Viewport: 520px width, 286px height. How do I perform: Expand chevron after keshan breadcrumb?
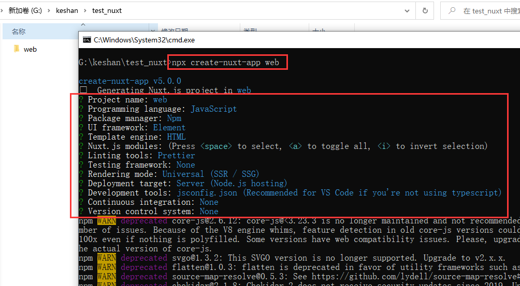(85, 10)
